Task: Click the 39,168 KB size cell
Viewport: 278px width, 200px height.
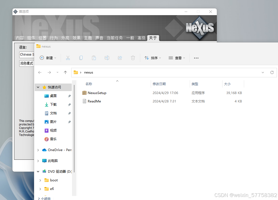Action: [234, 93]
